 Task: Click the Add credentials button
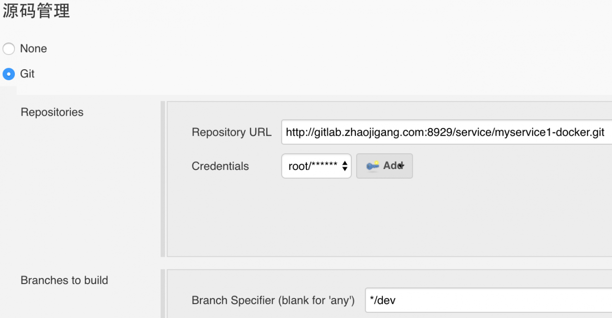pos(384,166)
